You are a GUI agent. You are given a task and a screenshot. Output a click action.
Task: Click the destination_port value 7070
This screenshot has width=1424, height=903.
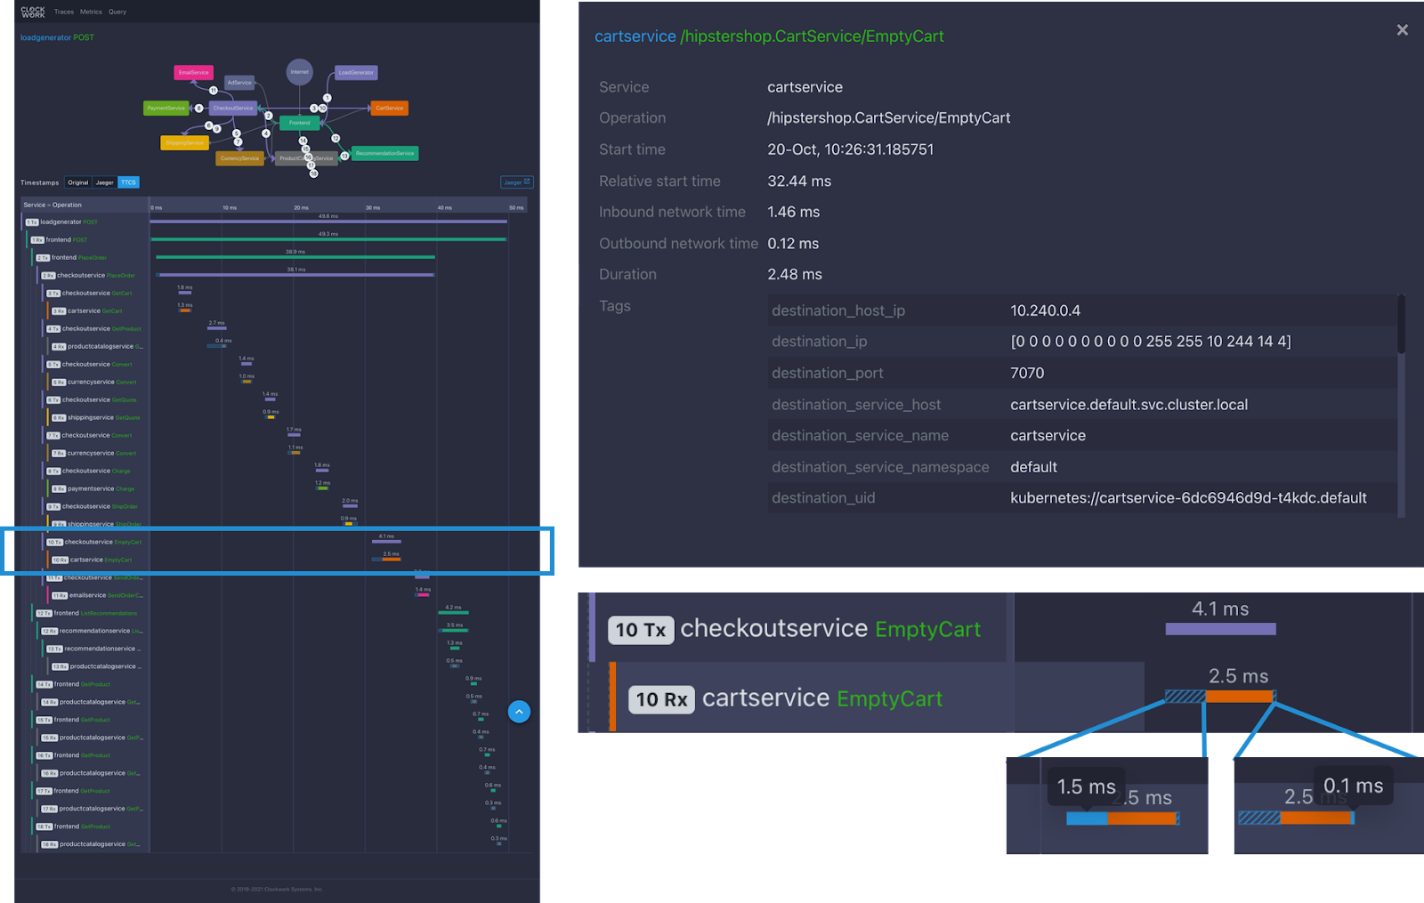[x=1027, y=374]
